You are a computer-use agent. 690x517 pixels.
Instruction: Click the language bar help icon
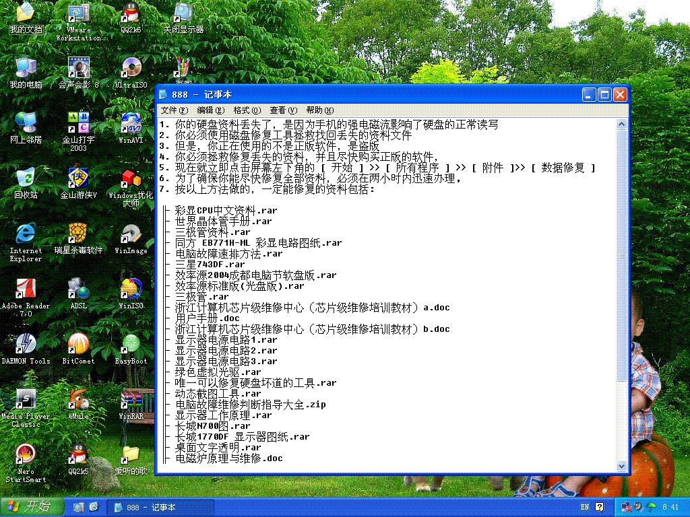pyautogui.click(x=599, y=508)
